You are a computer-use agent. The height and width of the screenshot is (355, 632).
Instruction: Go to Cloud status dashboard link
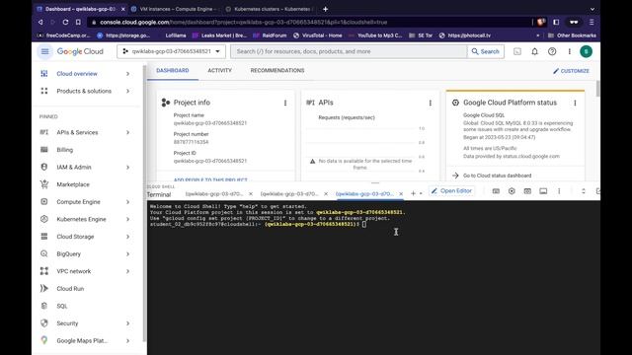pyautogui.click(x=497, y=176)
